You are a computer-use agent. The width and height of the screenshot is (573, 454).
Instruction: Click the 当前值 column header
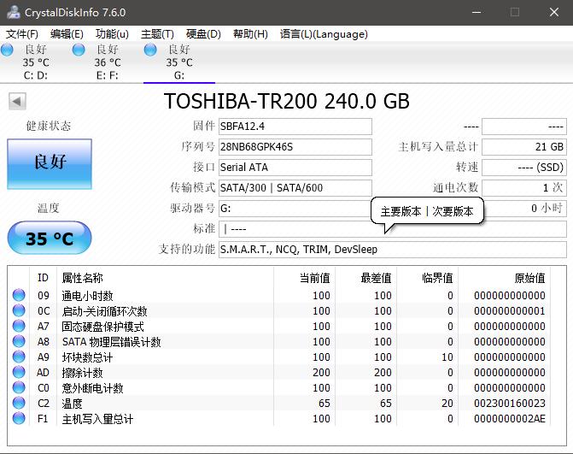(x=304, y=278)
